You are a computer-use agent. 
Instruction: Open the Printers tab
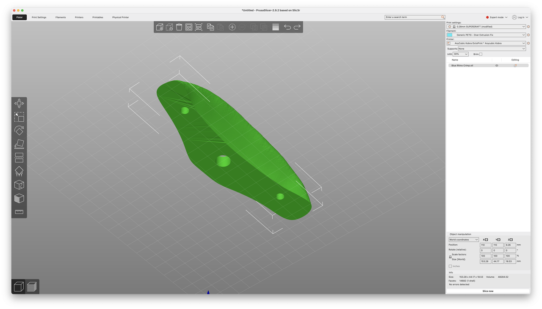point(79,17)
